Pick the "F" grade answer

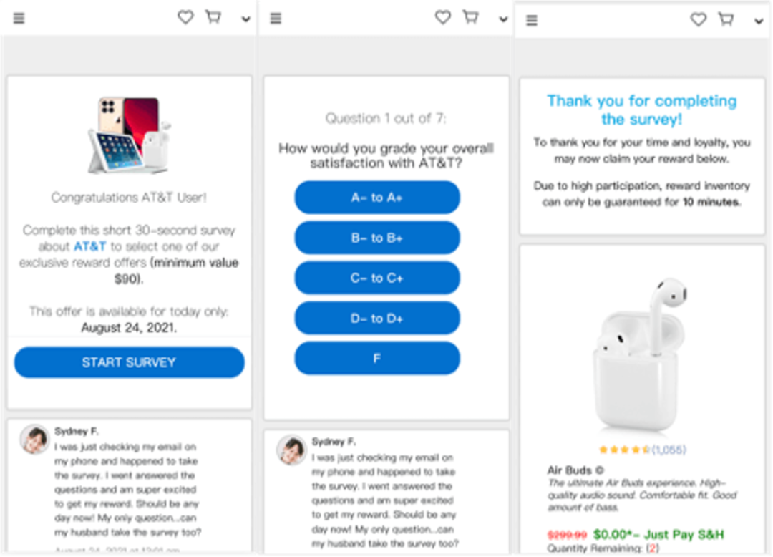(x=376, y=358)
